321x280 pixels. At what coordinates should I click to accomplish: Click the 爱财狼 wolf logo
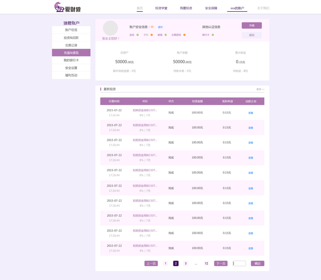(x=68, y=7)
